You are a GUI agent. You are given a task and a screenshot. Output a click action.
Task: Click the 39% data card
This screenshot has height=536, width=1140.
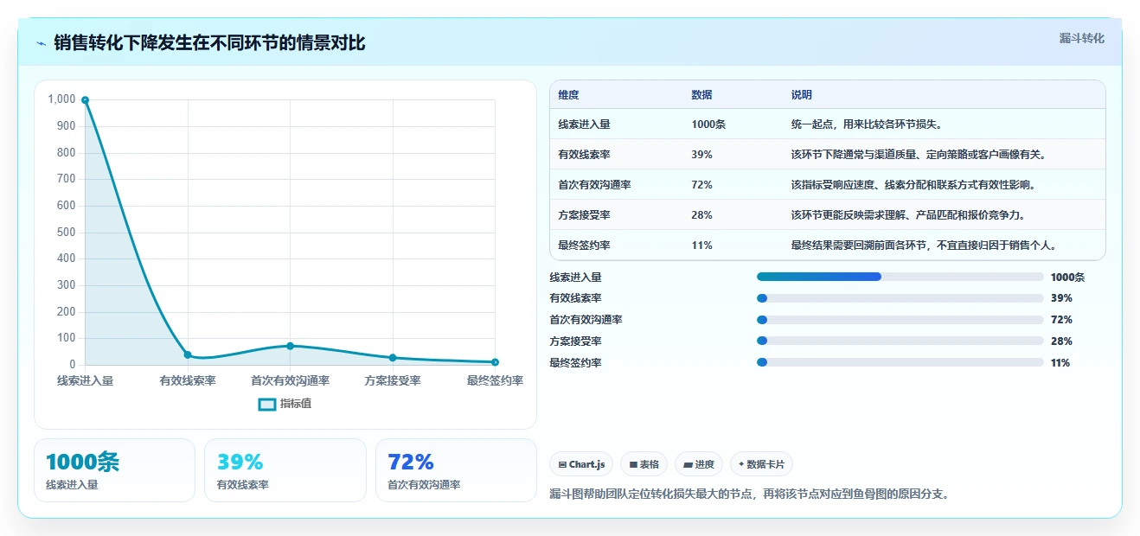tap(285, 470)
